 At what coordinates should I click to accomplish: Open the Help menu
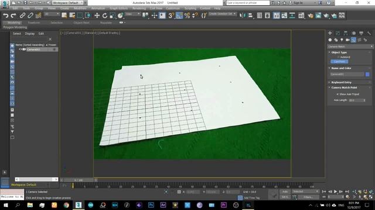tap(217, 8)
